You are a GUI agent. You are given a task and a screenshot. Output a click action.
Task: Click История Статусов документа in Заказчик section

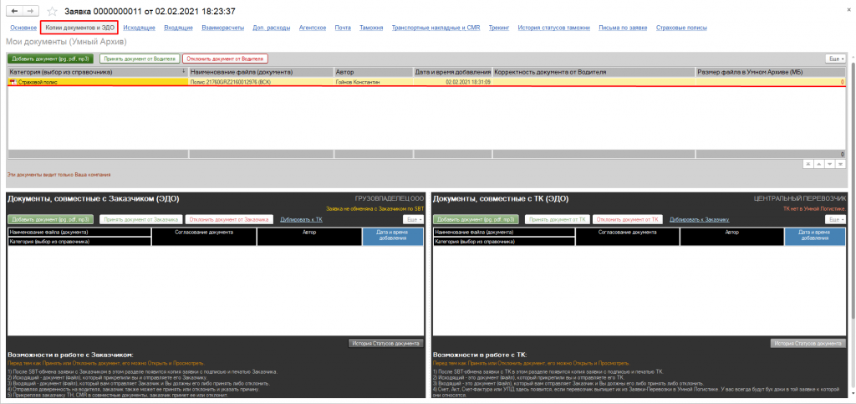tap(385, 344)
